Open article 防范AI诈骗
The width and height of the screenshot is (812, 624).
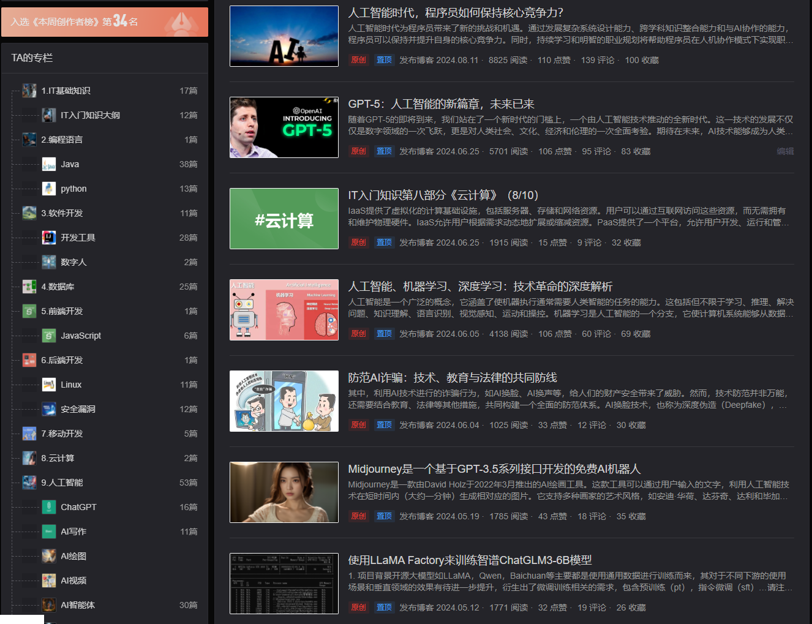(453, 378)
